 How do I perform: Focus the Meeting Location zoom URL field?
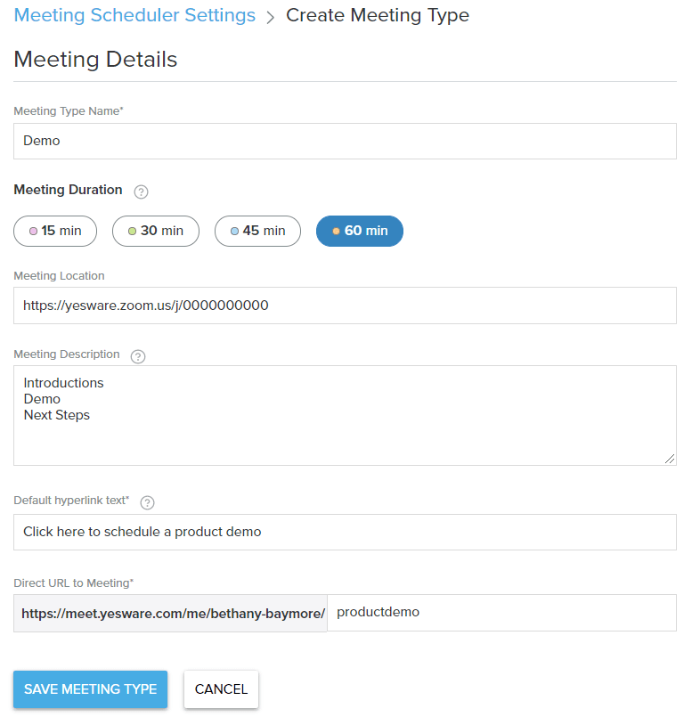[345, 306]
